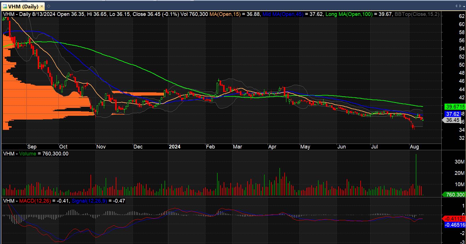The image size is (466, 244).
Task: Click the 2024 year marker on time axis
Action: click(x=174, y=147)
